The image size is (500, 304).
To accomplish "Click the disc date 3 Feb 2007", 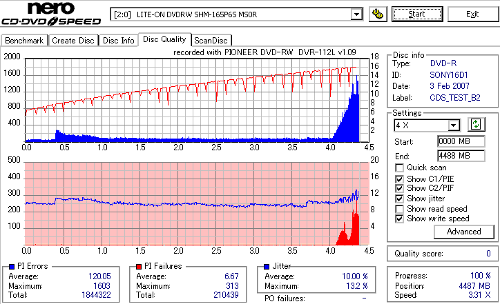I will [x=450, y=86].
